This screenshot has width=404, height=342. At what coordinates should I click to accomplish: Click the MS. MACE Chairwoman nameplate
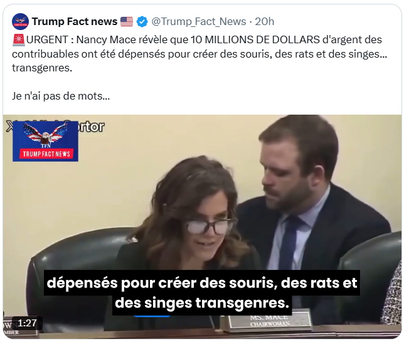269,321
